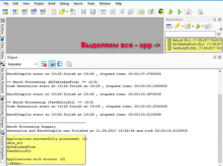Expand the Applications toolbar overflow arrow

(x=221, y=29)
